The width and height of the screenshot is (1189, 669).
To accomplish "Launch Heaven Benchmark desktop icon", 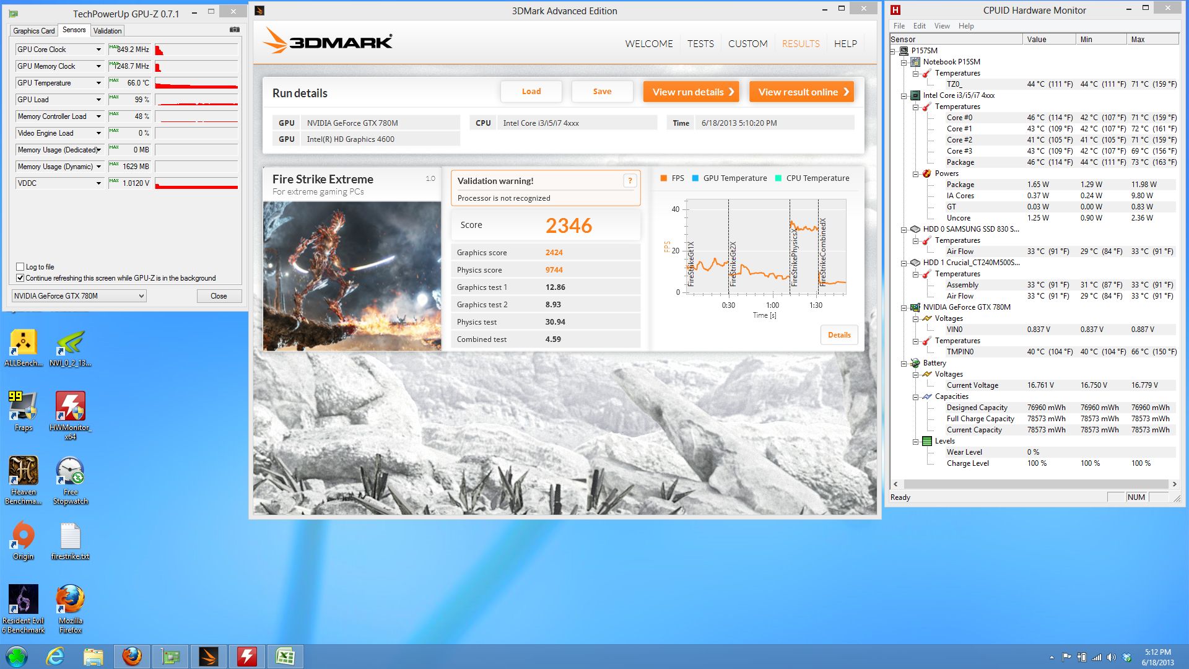I will (24, 480).
